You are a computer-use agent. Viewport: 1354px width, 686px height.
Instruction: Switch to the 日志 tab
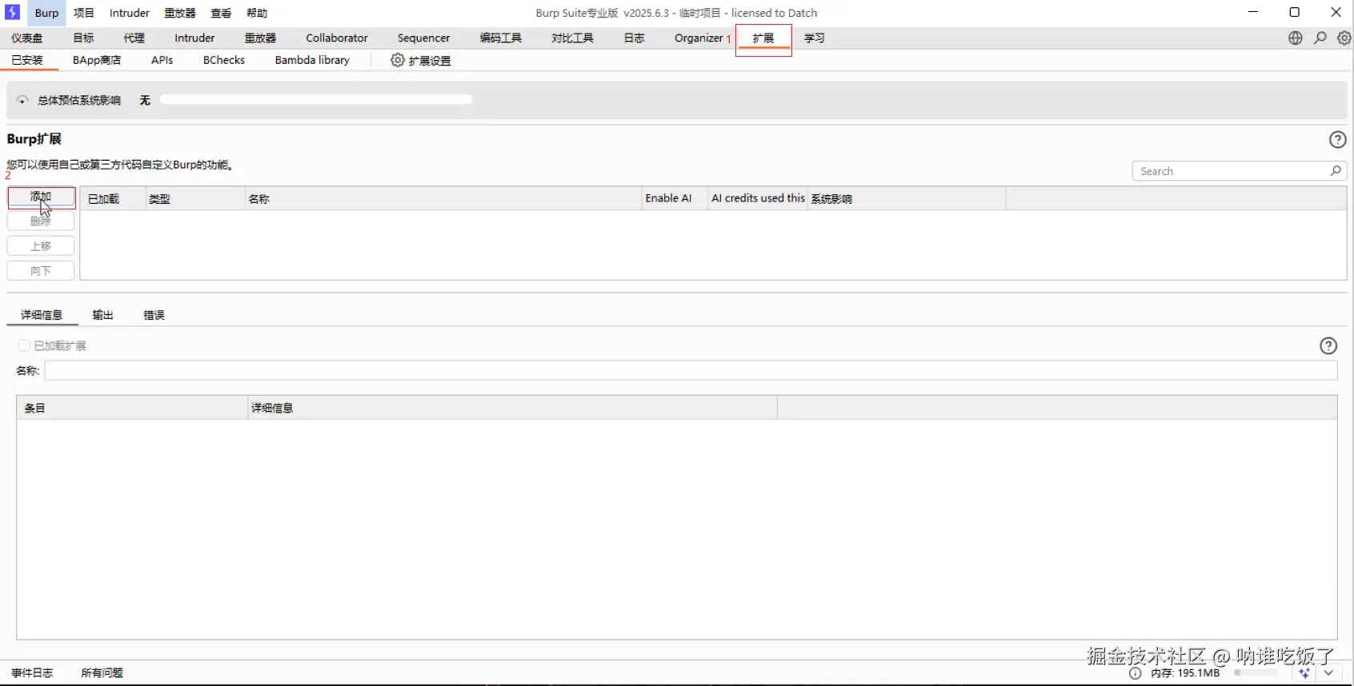coord(634,38)
